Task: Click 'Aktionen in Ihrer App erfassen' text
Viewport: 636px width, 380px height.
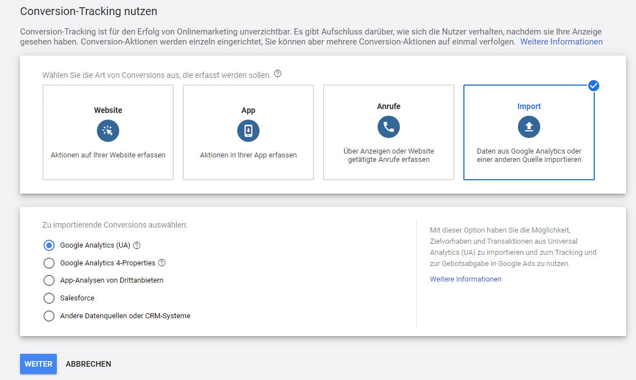Action: click(248, 155)
